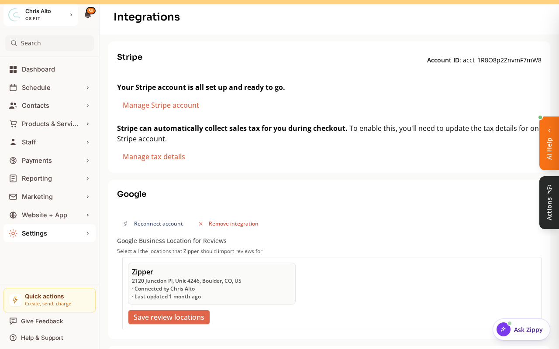559x349 pixels.
Task: Click the Schedule calendar icon
Action: click(x=13, y=88)
